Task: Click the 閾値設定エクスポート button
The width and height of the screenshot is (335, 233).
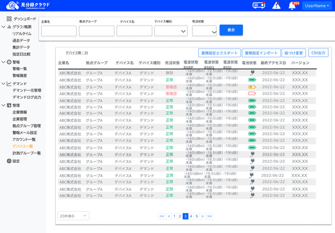Action: (219, 52)
